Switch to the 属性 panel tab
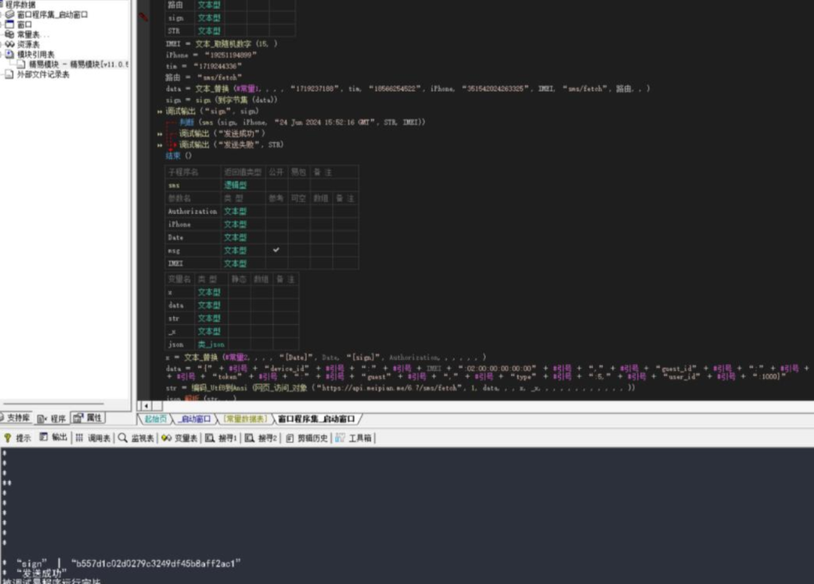The width and height of the screenshot is (814, 584). tap(88, 418)
